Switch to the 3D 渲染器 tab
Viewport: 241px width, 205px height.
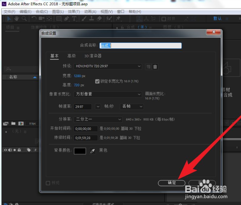(x=93, y=56)
